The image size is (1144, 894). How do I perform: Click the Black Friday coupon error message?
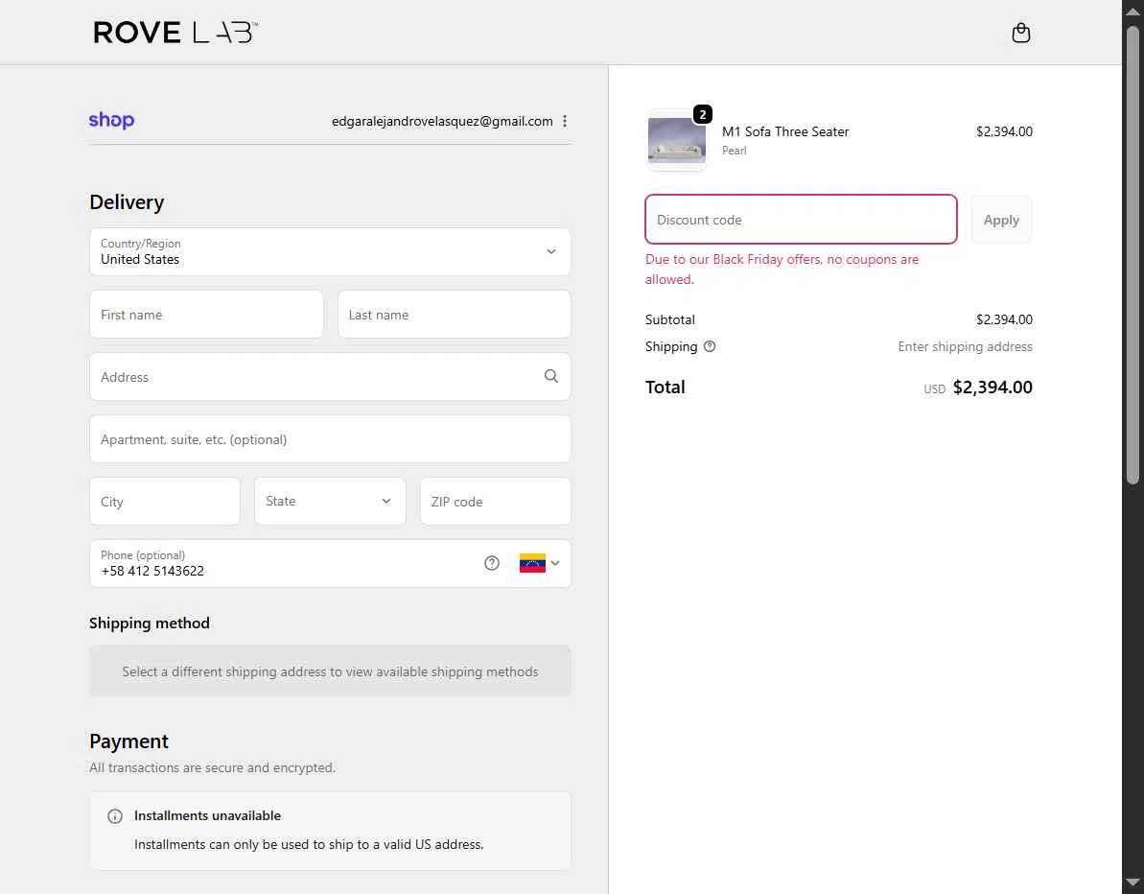pyautogui.click(x=782, y=270)
